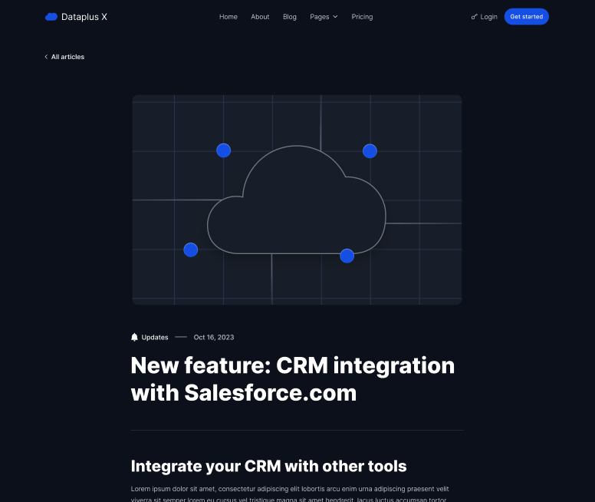Click the New feature CRM integration title
The height and width of the screenshot is (502, 595).
(293, 379)
